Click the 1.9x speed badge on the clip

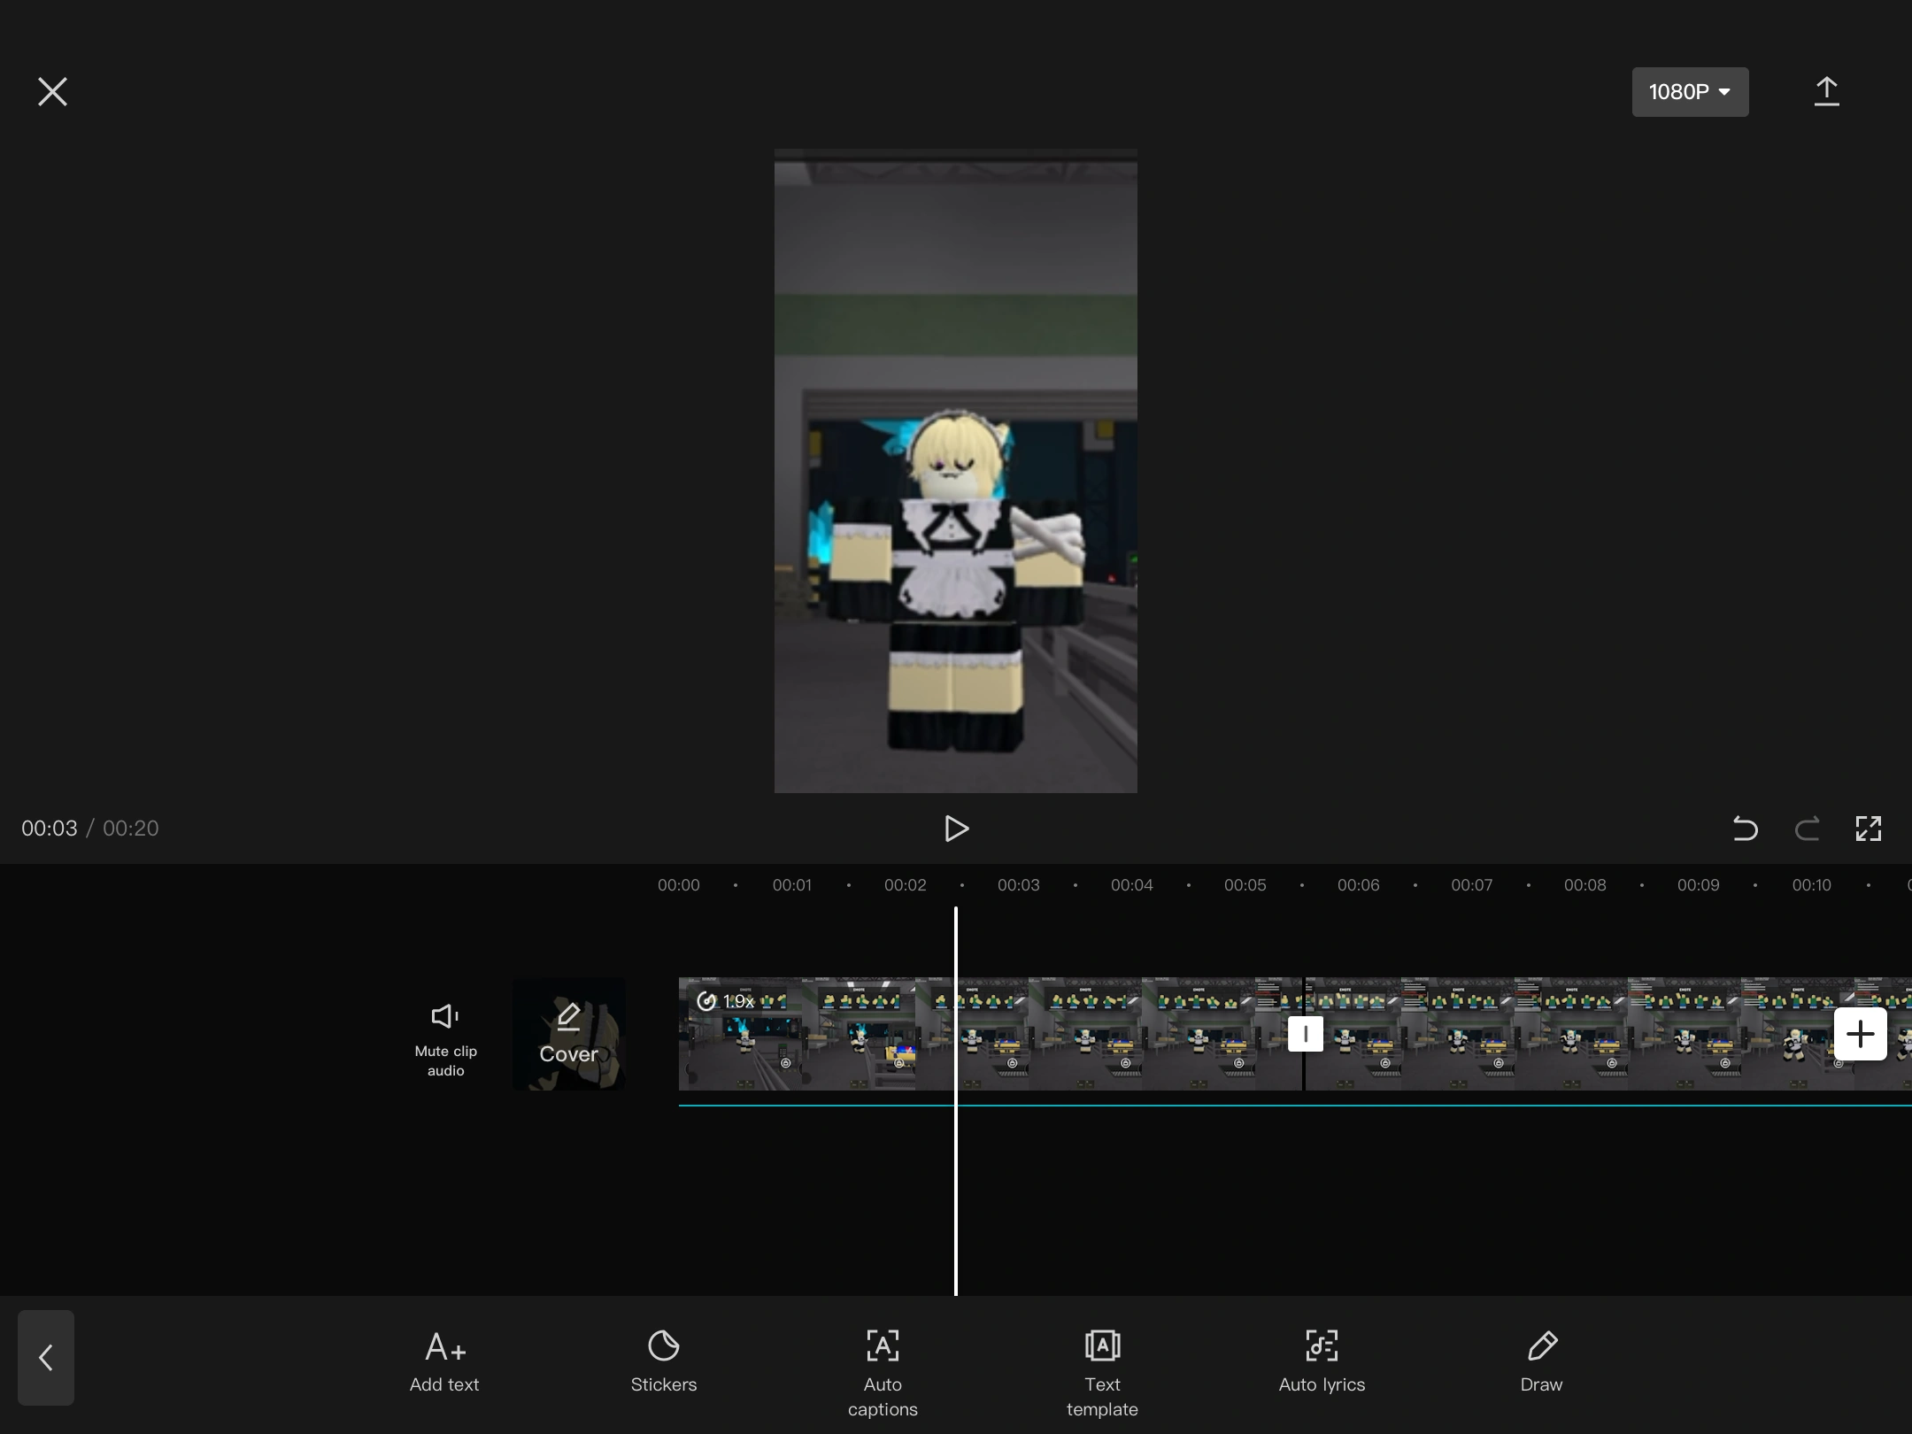point(726,1001)
